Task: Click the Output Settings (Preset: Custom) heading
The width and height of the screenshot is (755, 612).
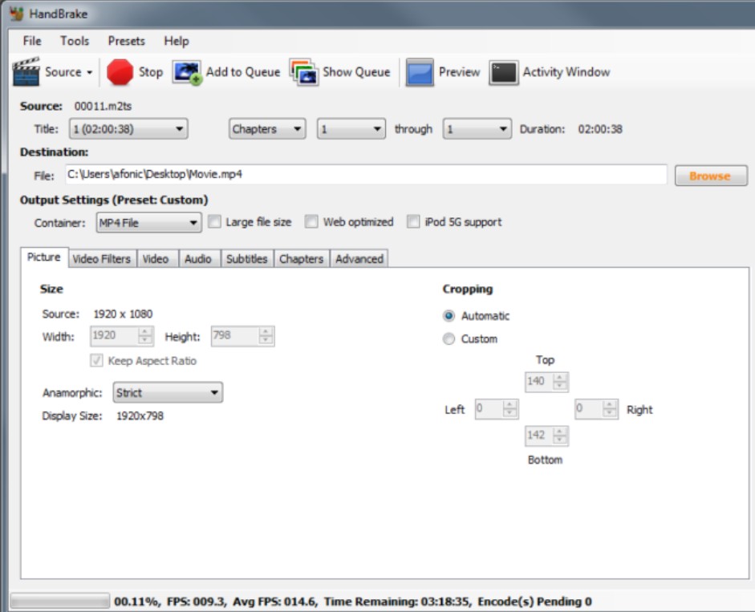Action: (114, 200)
